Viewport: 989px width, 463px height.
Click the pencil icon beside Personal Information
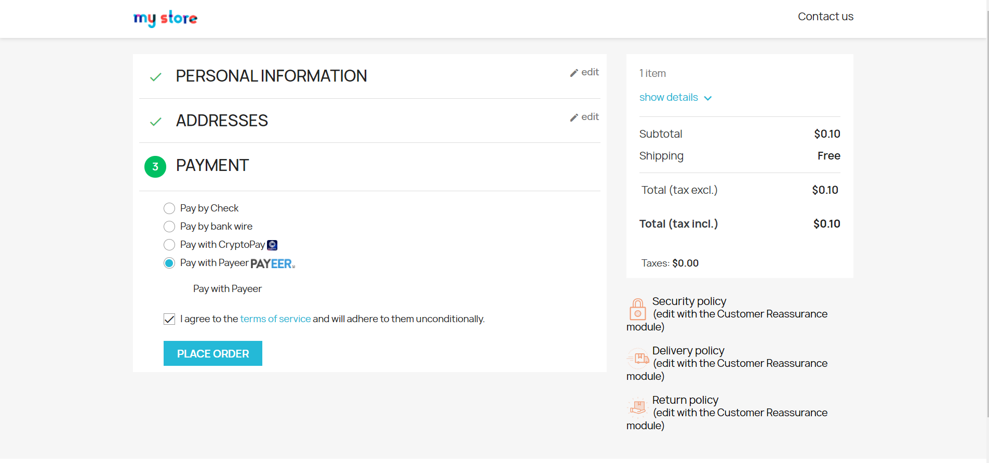574,73
